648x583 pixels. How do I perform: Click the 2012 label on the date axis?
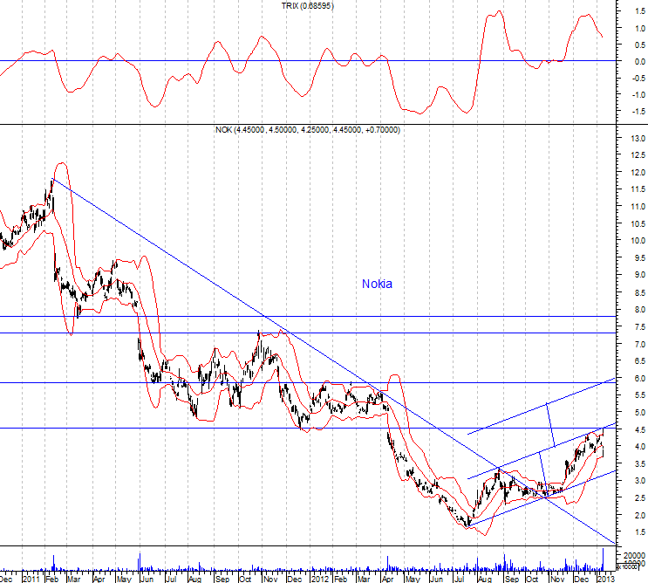(x=320, y=579)
